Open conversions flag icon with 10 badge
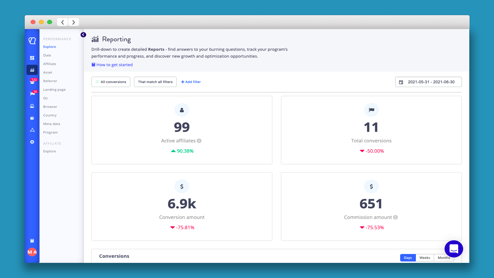Screen dimensions: 494x278 click(x=32, y=94)
